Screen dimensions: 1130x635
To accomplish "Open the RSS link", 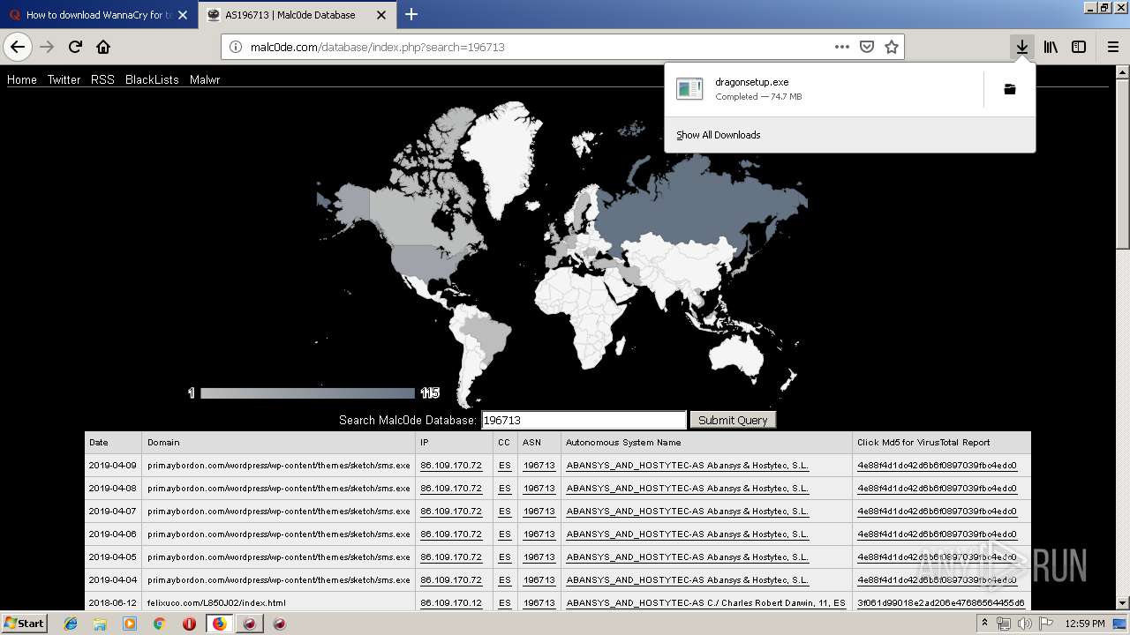I will tap(102, 79).
